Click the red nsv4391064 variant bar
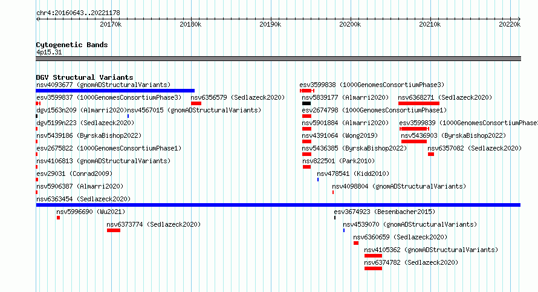This screenshot has width=538, height=292. pos(306,141)
